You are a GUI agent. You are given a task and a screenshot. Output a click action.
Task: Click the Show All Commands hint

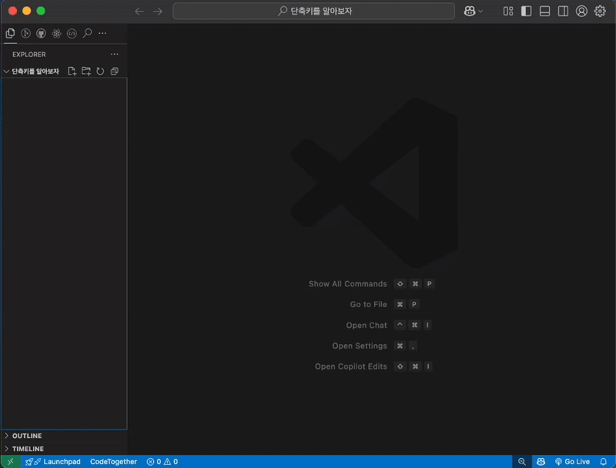point(348,284)
